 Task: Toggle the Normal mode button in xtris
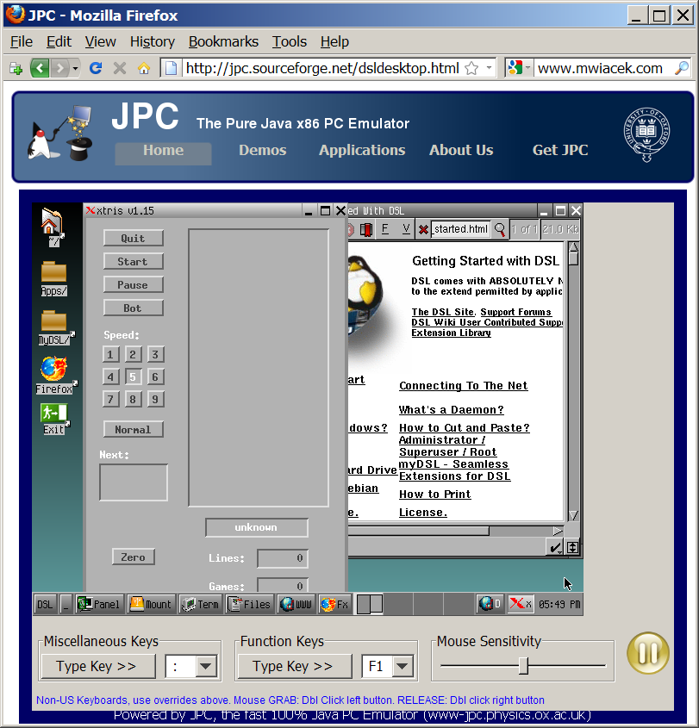[133, 429]
